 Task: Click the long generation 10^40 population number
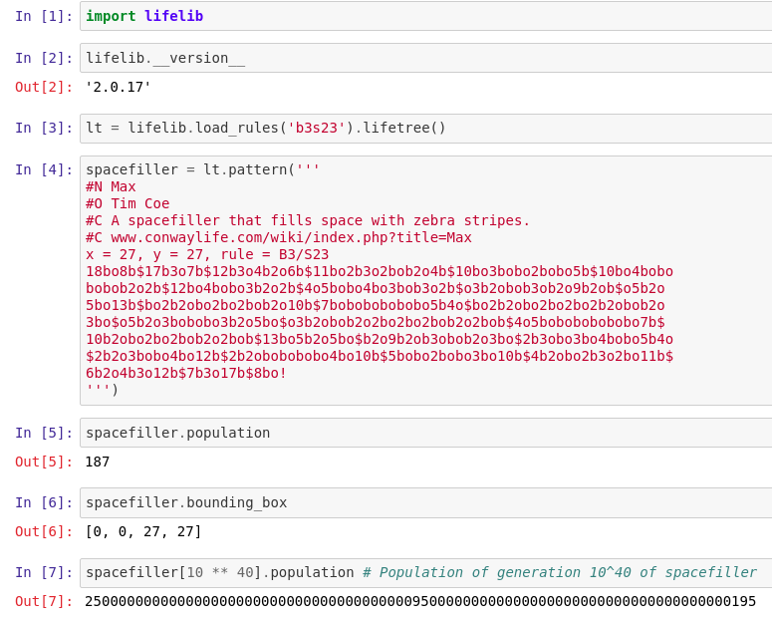click(x=420, y=602)
